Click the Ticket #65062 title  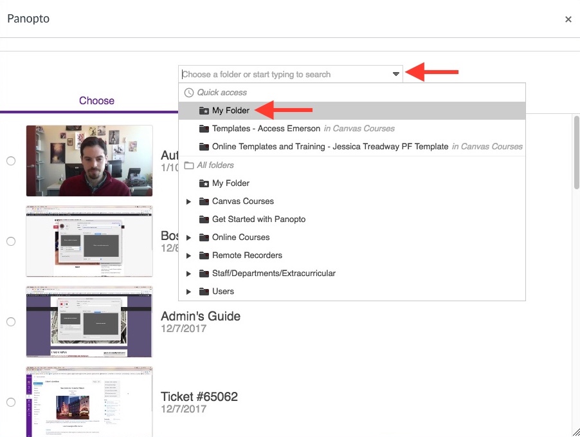click(199, 396)
